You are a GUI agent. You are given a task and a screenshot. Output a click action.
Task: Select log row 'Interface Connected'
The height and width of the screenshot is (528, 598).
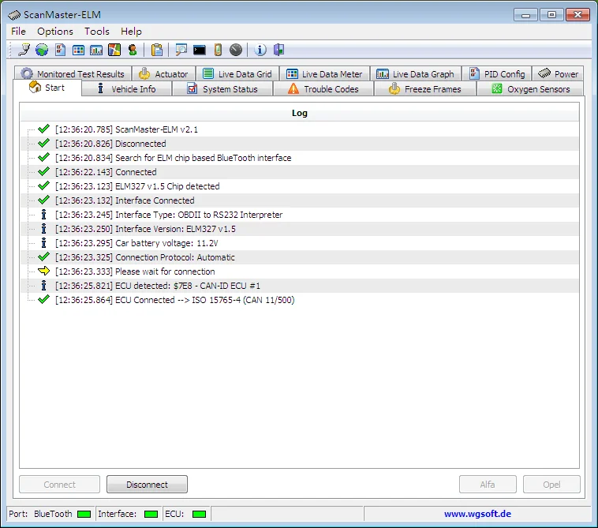point(299,200)
